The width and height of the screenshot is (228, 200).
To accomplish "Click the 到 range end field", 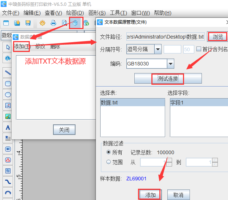I will click(x=199, y=162).
